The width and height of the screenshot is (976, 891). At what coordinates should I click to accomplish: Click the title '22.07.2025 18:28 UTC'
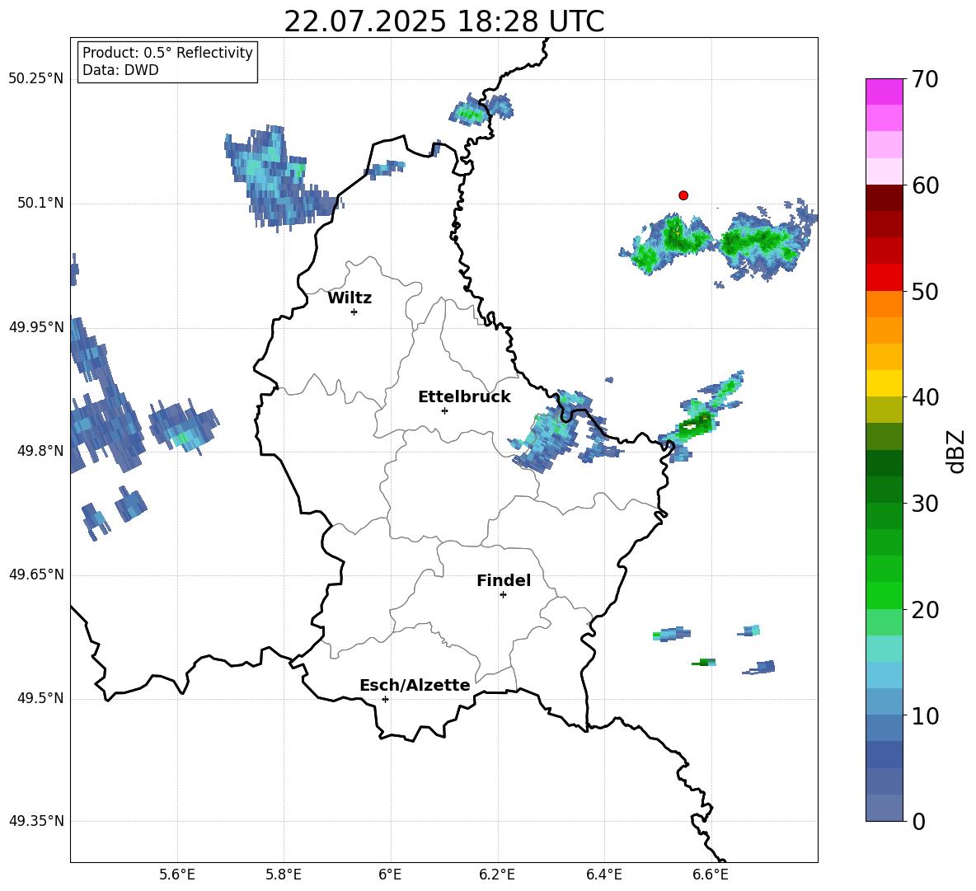pyautogui.click(x=443, y=21)
